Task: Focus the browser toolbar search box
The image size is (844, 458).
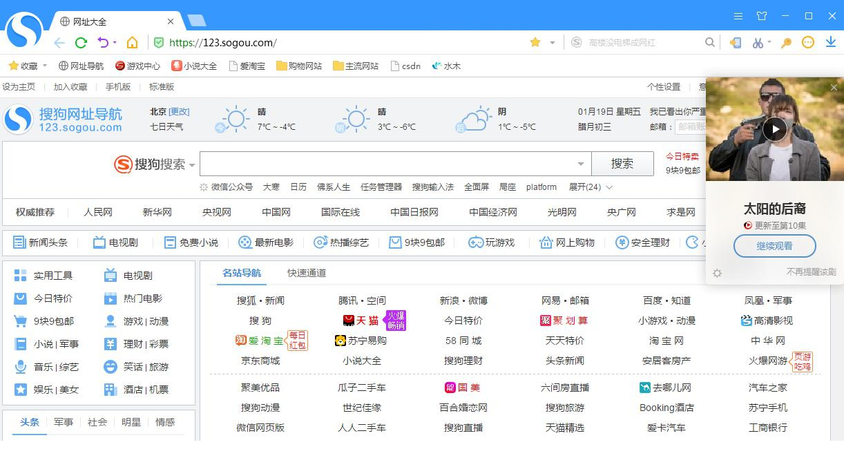Action: (644, 43)
